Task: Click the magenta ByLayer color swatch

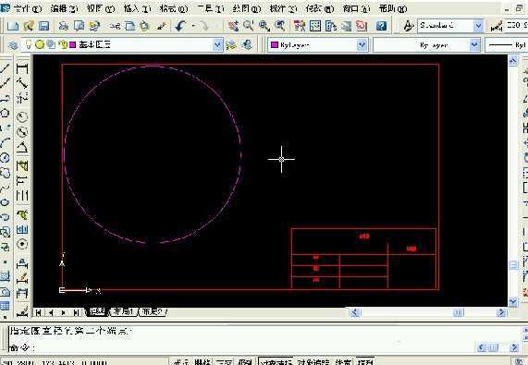Action: coord(275,44)
